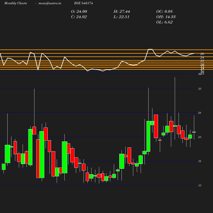This screenshot has height=213, width=213.
Task: Click the 'OL: 6.62' value
Action: [164, 22]
